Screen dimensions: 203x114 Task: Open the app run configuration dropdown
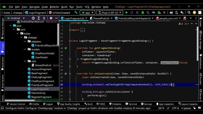click(88, 13)
